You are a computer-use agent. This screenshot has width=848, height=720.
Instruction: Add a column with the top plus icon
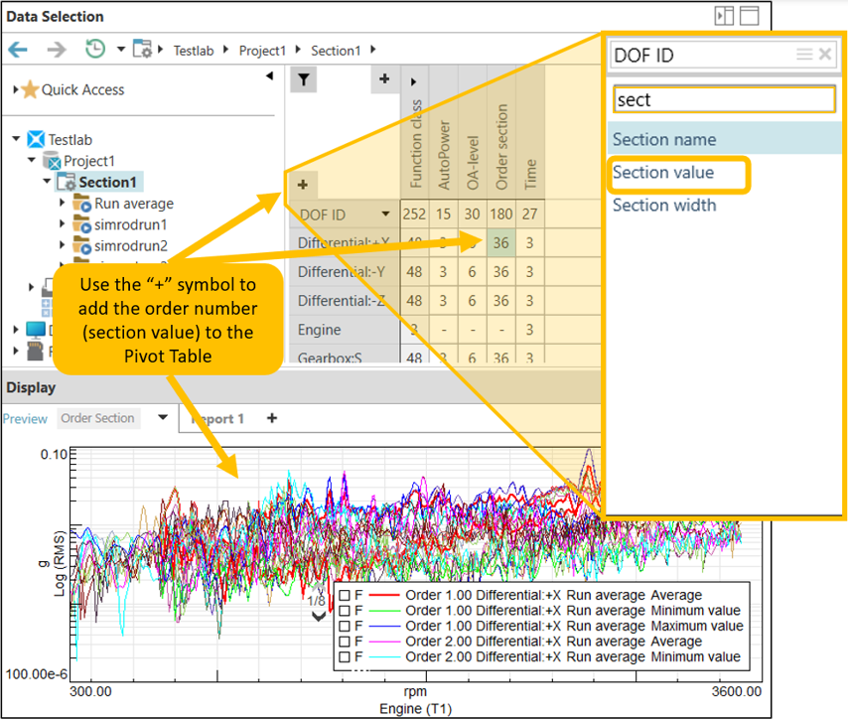point(384,79)
